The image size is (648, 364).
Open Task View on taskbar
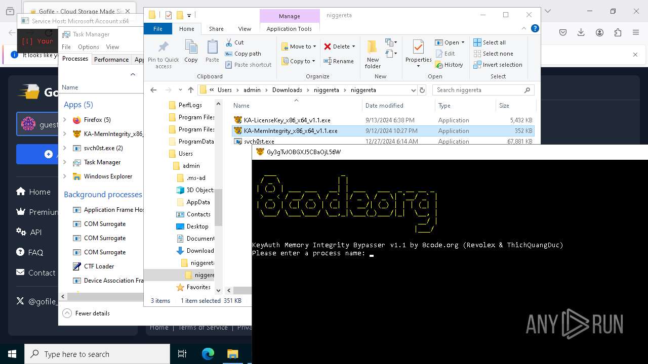[x=182, y=354]
